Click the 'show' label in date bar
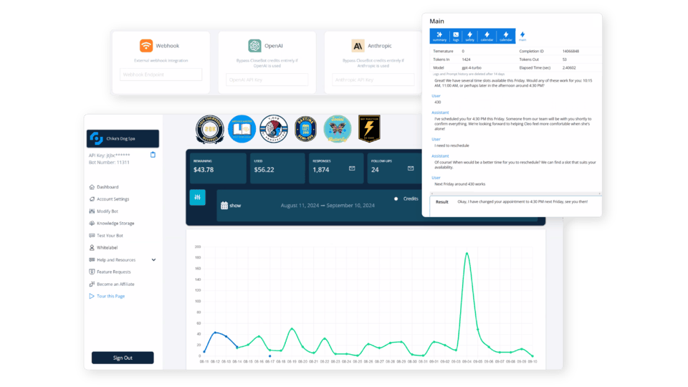The width and height of the screenshot is (688, 387). click(235, 206)
